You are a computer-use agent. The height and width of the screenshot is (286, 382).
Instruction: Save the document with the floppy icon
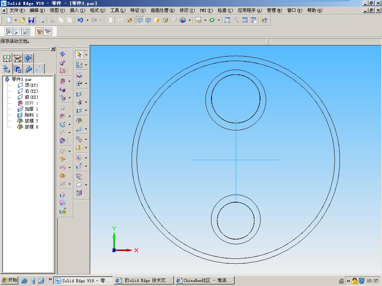pyautogui.click(x=31, y=20)
